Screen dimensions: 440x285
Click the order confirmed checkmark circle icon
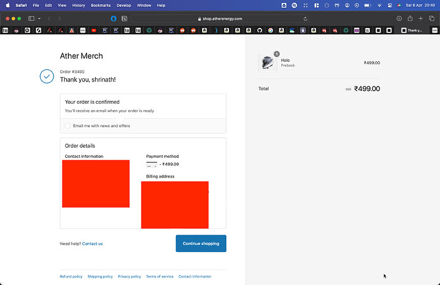pos(47,76)
